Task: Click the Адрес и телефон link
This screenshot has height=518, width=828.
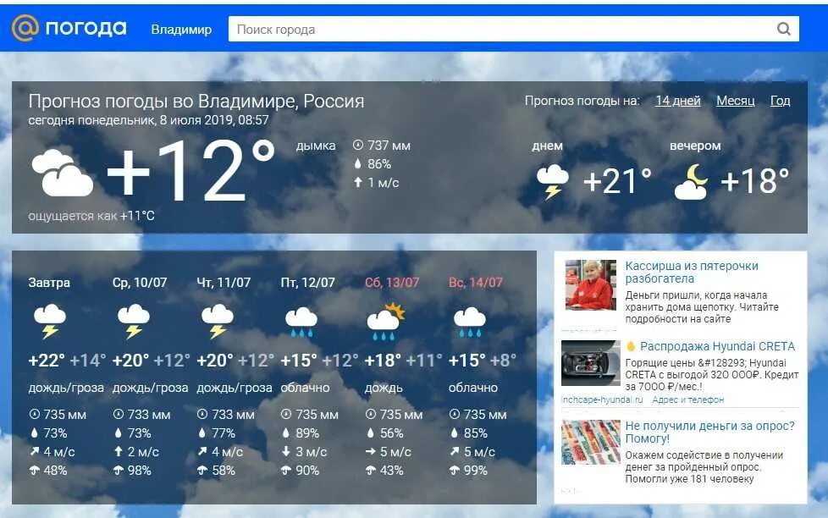Action: point(688,400)
